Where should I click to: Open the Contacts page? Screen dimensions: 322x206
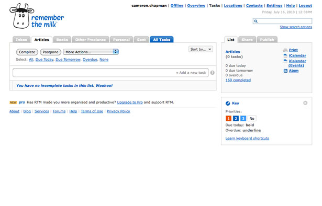point(254,6)
